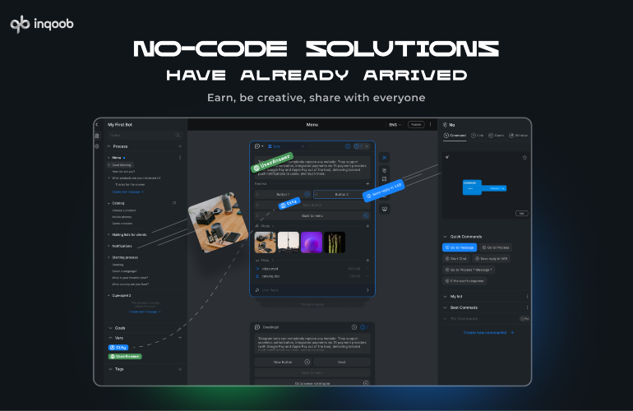
Task: Select the Notifications process
Action: point(122,246)
